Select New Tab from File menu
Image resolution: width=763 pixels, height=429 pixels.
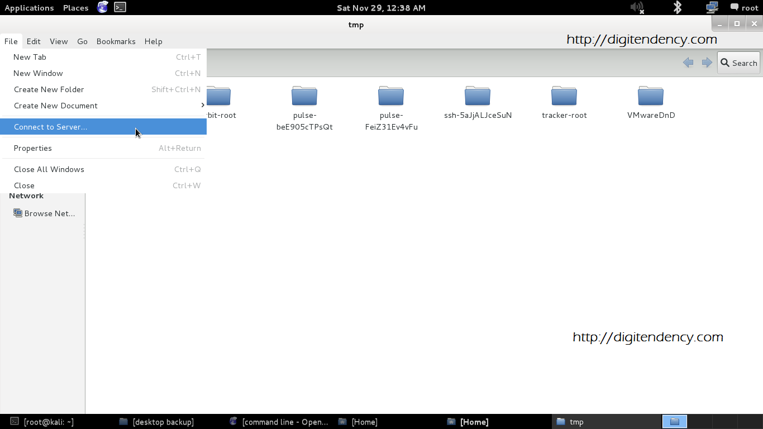coord(103,57)
